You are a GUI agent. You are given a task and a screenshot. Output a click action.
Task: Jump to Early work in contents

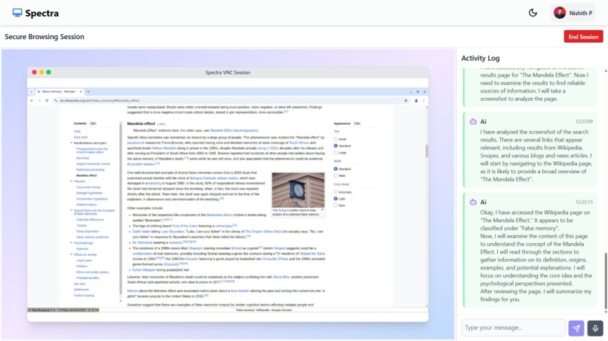coord(81,137)
